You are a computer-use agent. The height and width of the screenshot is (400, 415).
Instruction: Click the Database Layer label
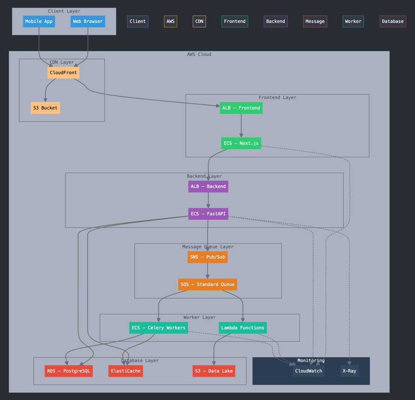click(140, 361)
